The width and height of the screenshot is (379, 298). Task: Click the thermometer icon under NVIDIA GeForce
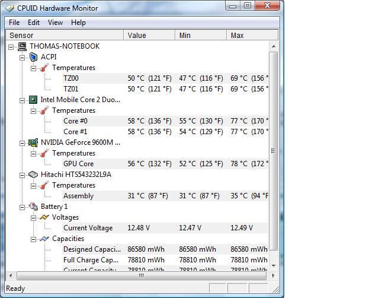(44, 153)
